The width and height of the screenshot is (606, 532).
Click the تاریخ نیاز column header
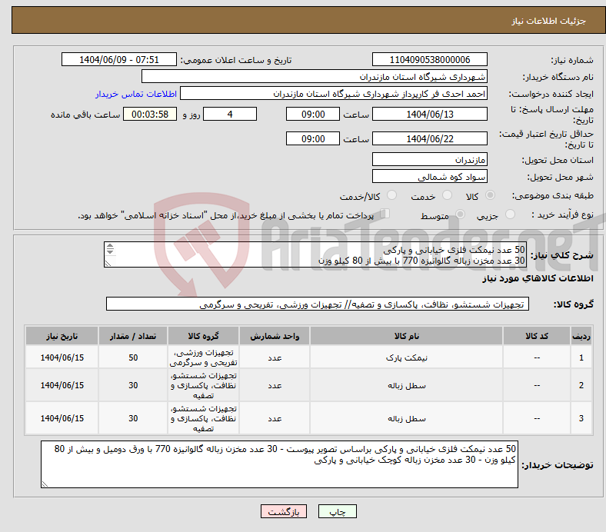pos(62,336)
